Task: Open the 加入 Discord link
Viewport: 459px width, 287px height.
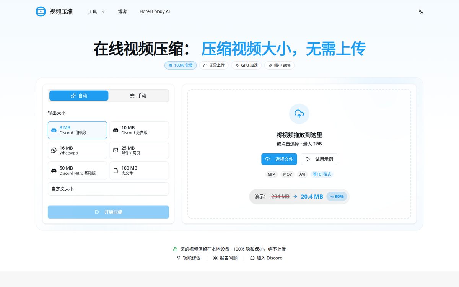Action: 266,258
